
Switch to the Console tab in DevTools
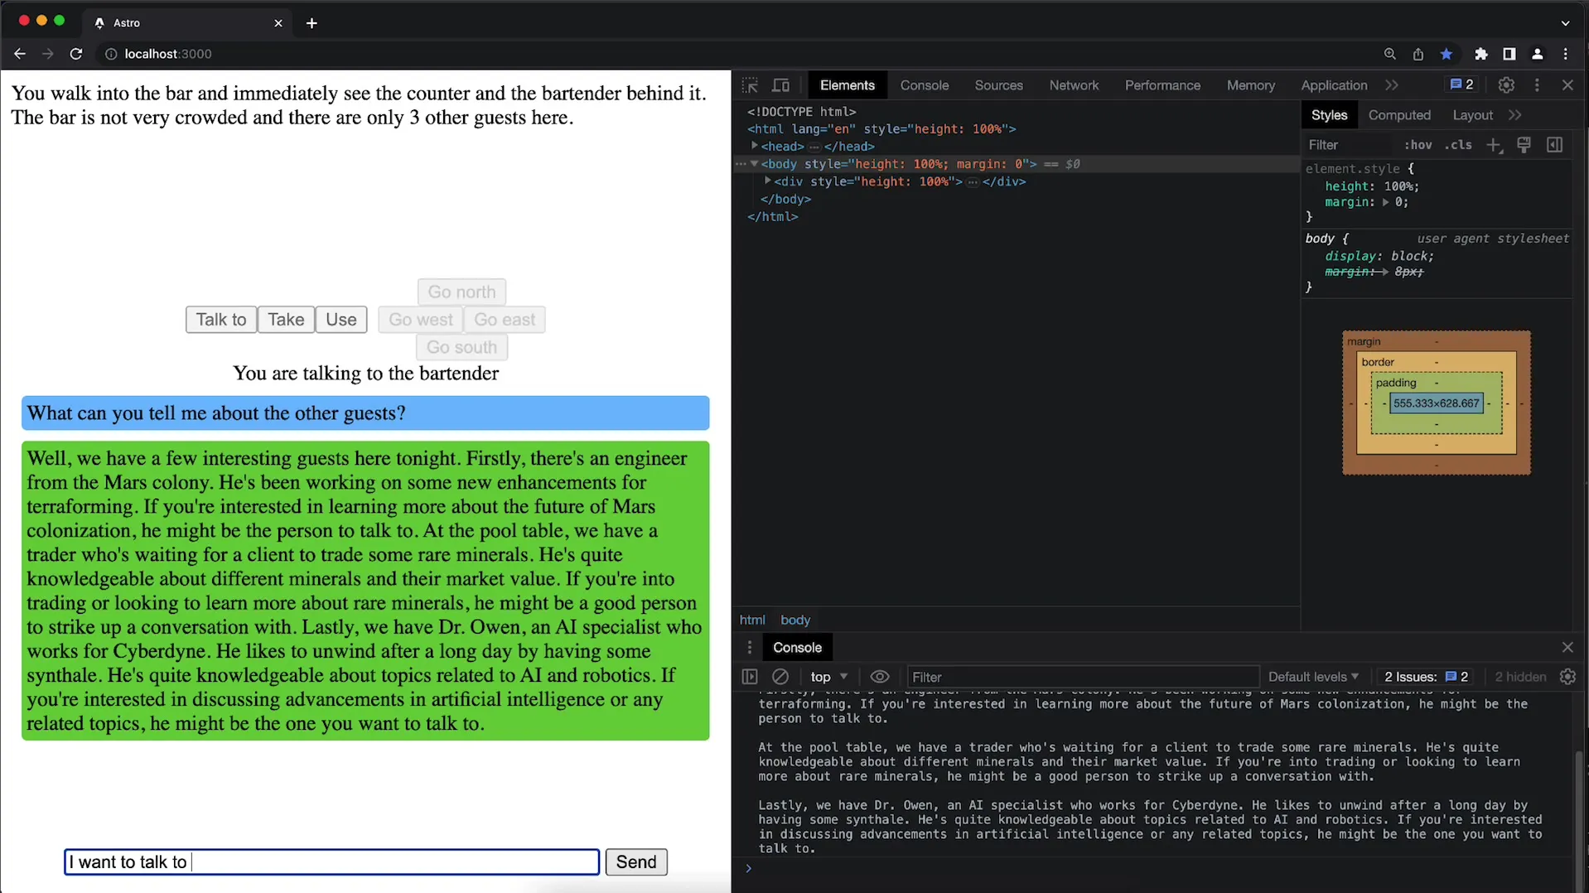point(925,85)
